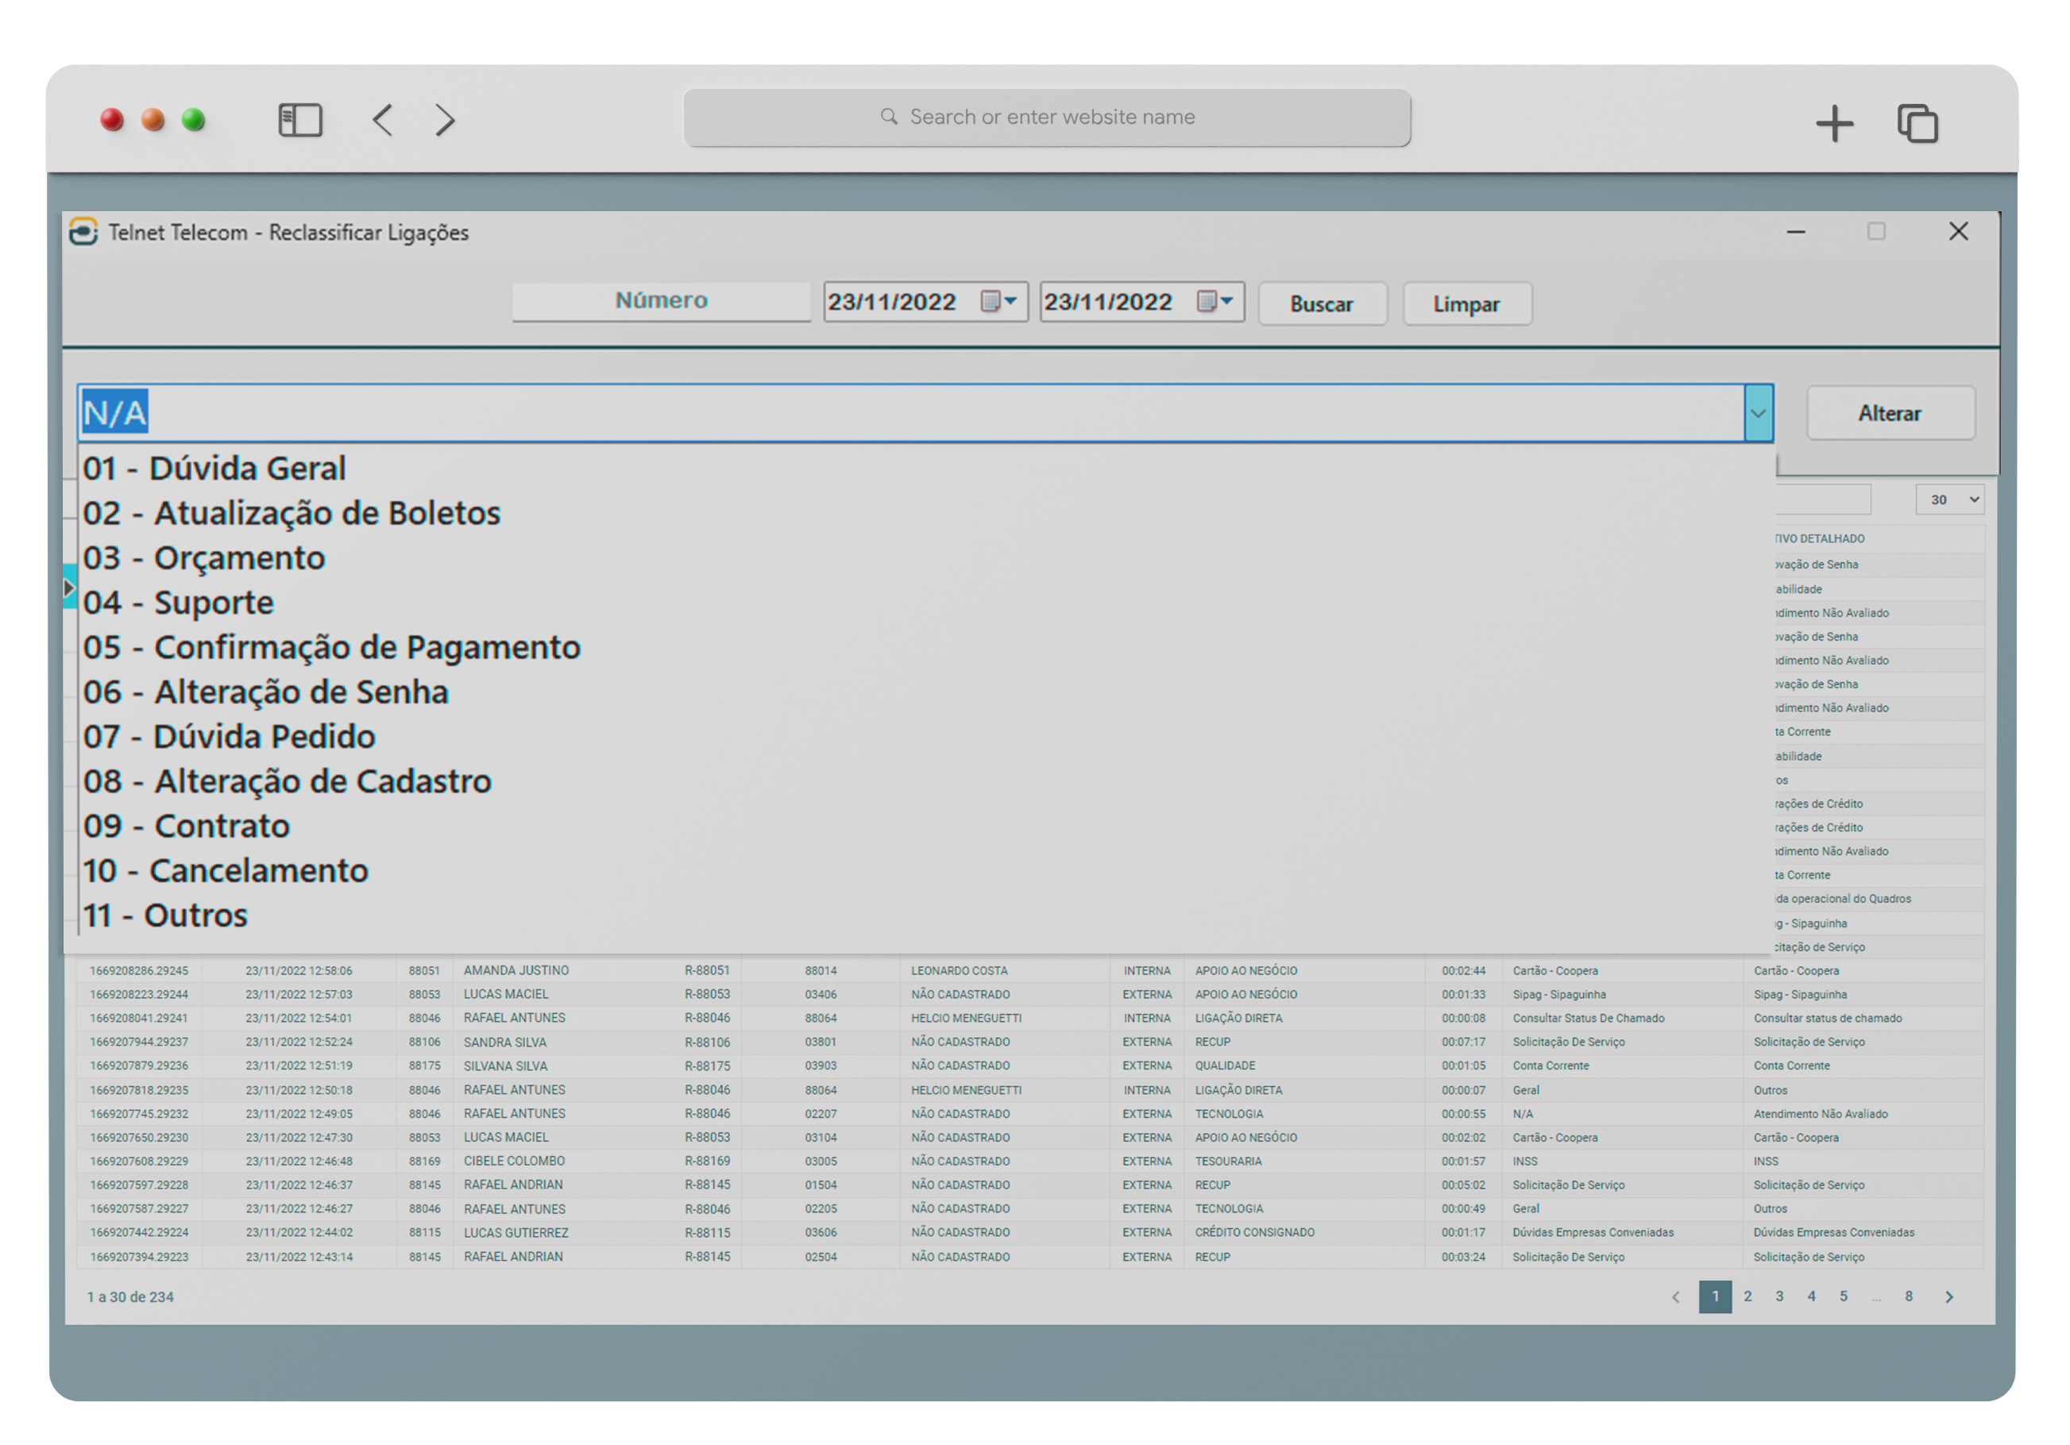Go to previous page with left chevron
Image resolution: width=2070 pixels, height=1445 pixels.
click(1675, 1297)
